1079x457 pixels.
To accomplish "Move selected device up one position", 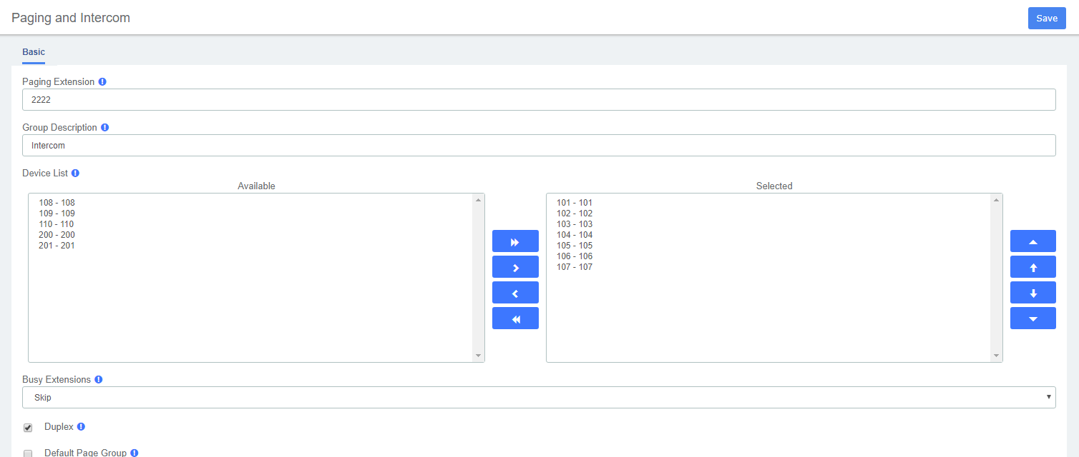I will click(1032, 267).
